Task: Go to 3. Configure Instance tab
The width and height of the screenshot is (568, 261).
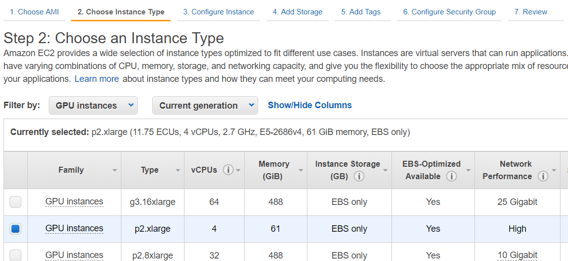Action: pos(218,12)
